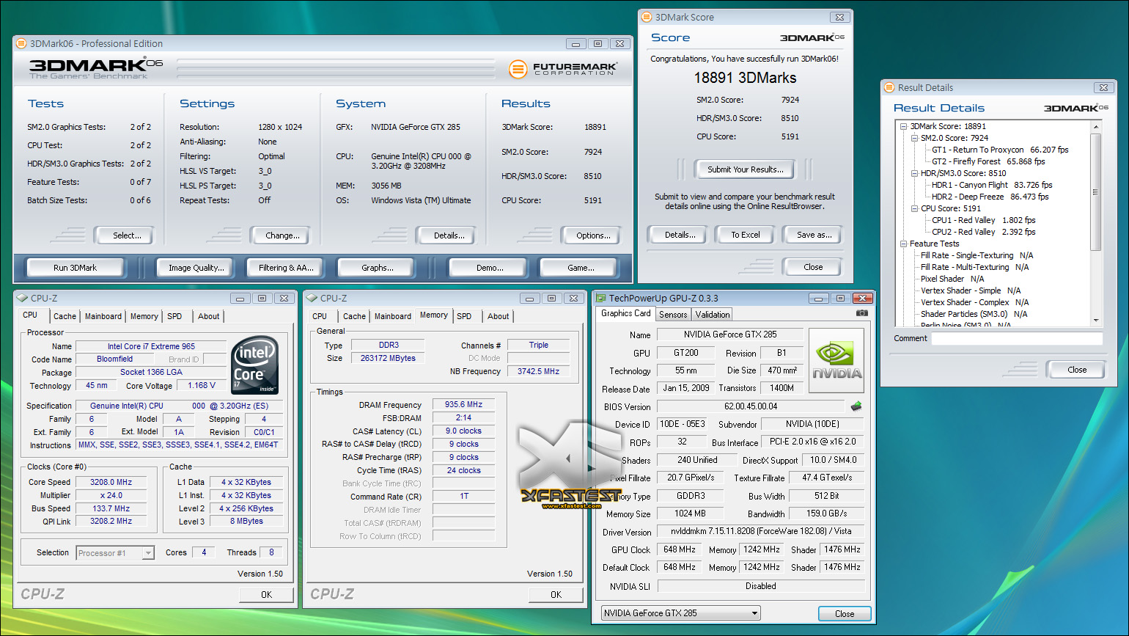Collapse the CPU Score tree node

click(915, 208)
